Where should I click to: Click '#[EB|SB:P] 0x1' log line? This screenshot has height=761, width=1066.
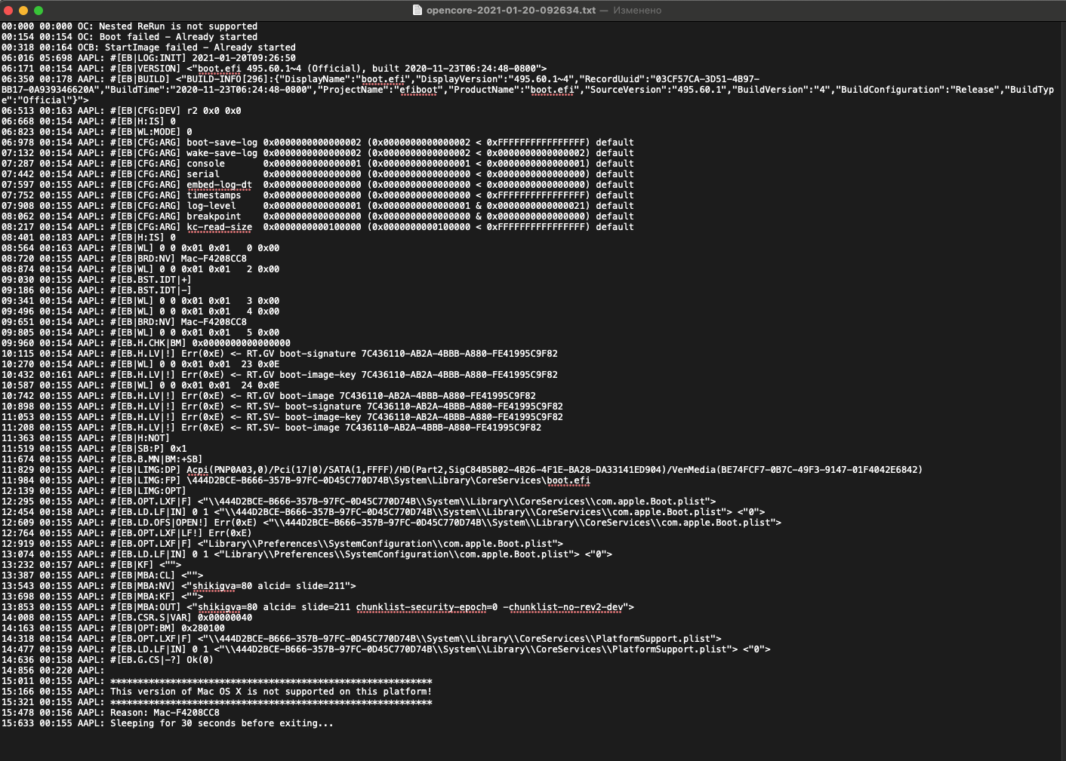click(x=94, y=449)
